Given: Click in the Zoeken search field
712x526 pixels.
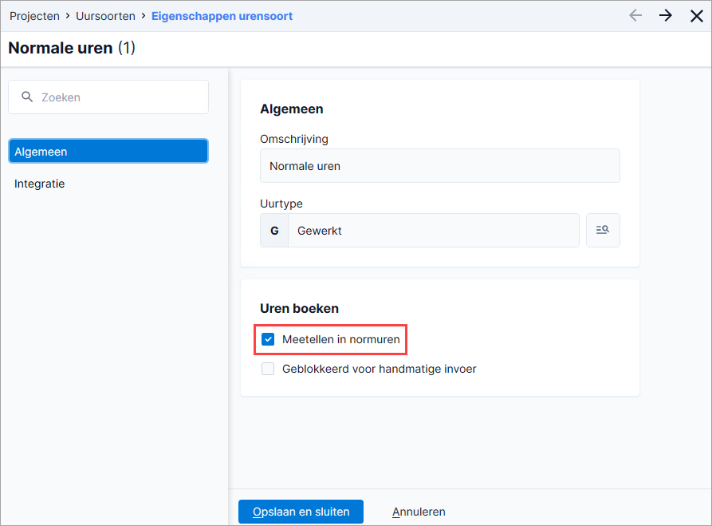Looking at the screenshot, I should pos(108,97).
